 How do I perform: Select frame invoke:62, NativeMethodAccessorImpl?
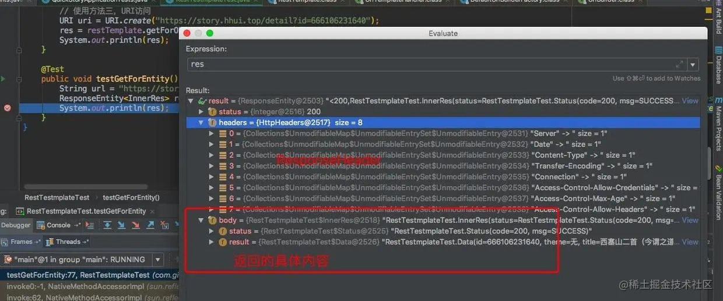click(89, 298)
